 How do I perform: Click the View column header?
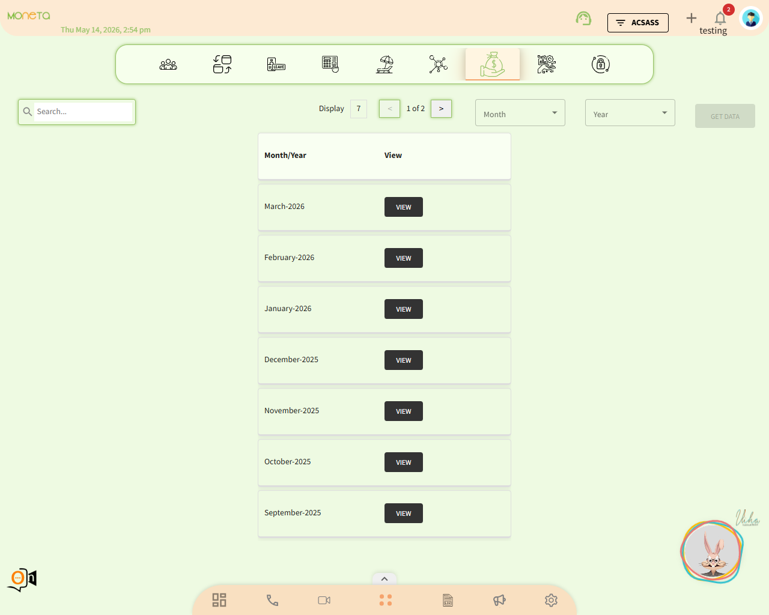(393, 156)
